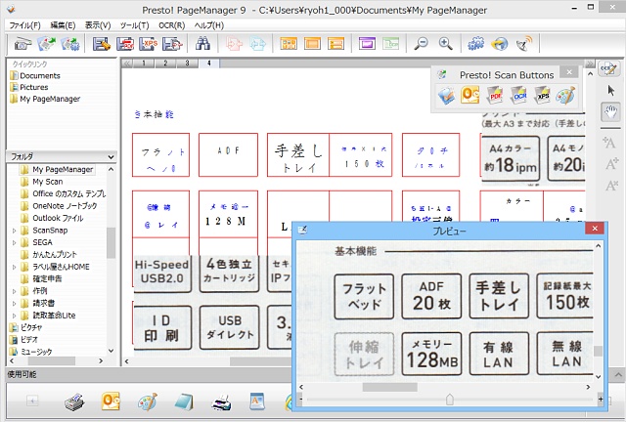Viewport: 626px width, 422px height.
Task: Click the printer icon in bottom application bar
Action: [74, 401]
